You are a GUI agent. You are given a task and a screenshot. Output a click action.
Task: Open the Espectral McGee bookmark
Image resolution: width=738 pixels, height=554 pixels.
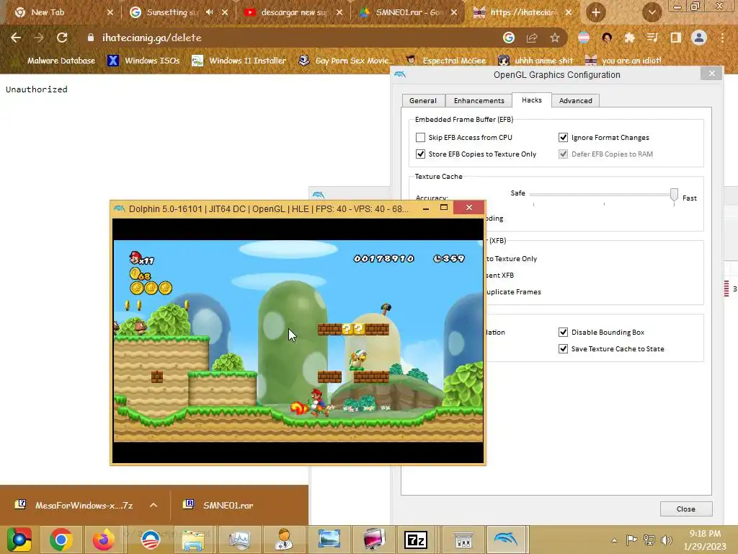pos(445,61)
